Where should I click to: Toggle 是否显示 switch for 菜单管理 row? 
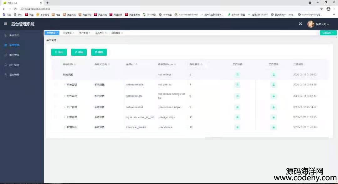274,85
